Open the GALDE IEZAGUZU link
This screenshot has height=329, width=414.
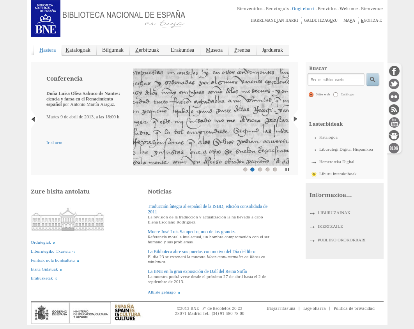(x=321, y=20)
